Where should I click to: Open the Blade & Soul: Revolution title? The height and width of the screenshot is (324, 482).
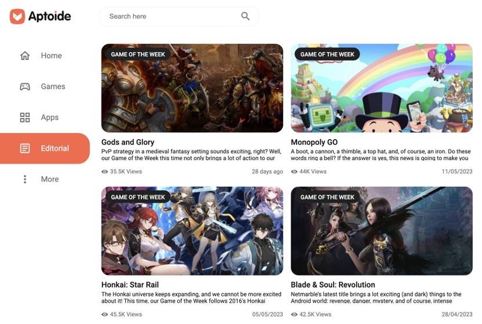click(x=333, y=285)
